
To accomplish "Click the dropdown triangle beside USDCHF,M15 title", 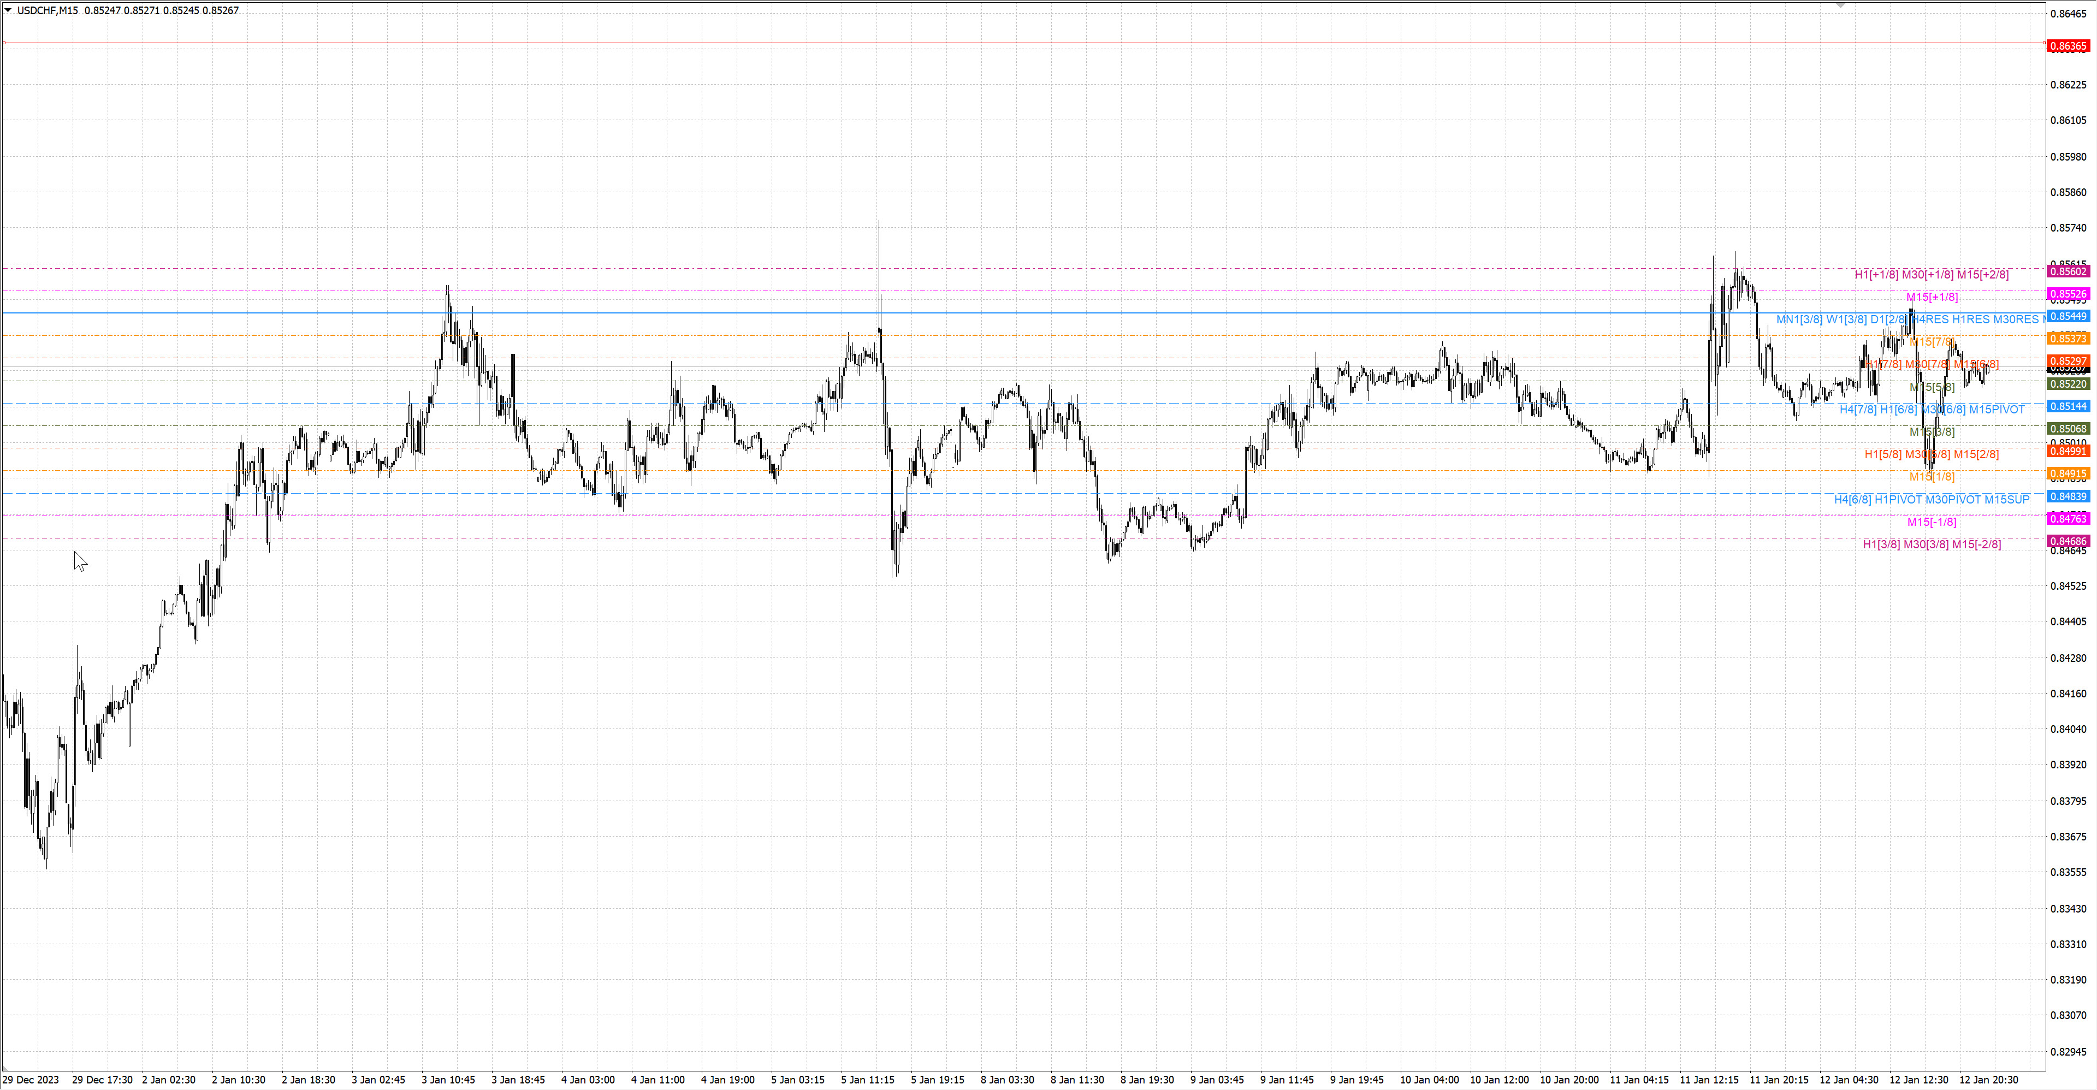I will click(8, 10).
